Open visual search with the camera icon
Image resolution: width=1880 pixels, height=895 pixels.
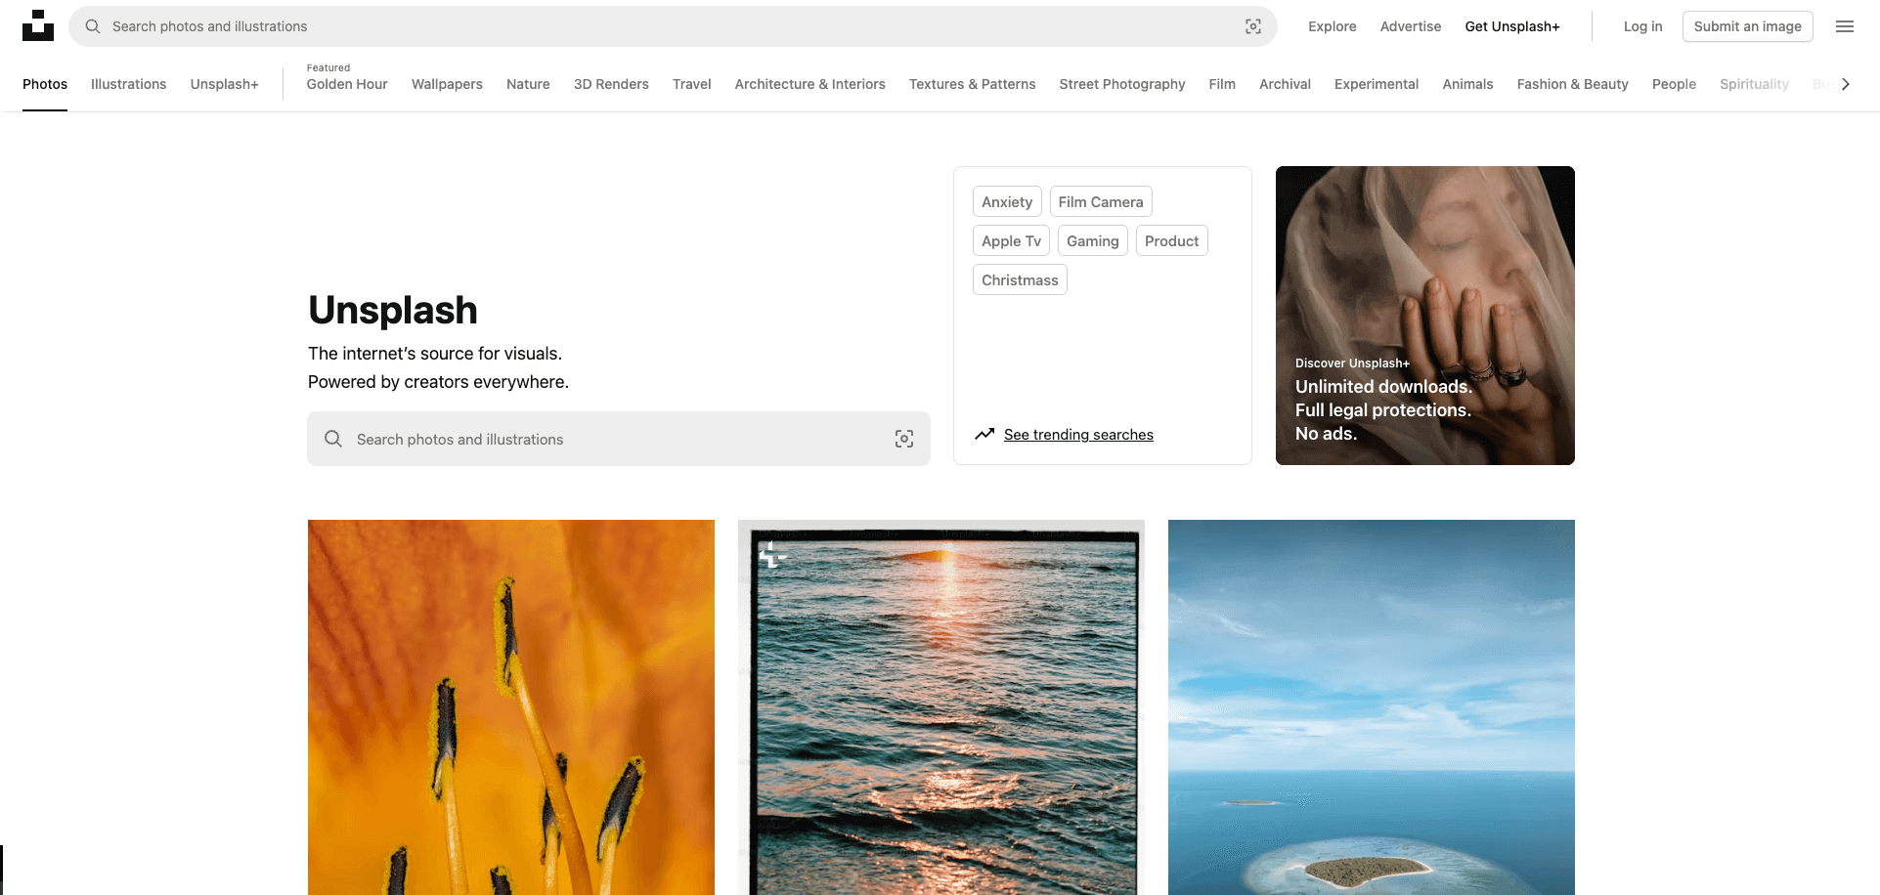coord(1252,26)
